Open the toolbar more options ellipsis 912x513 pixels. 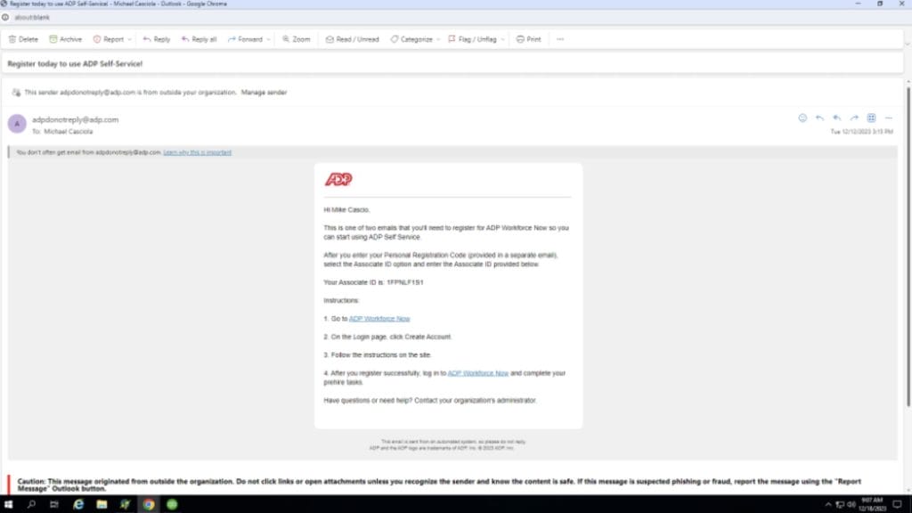tap(560, 39)
